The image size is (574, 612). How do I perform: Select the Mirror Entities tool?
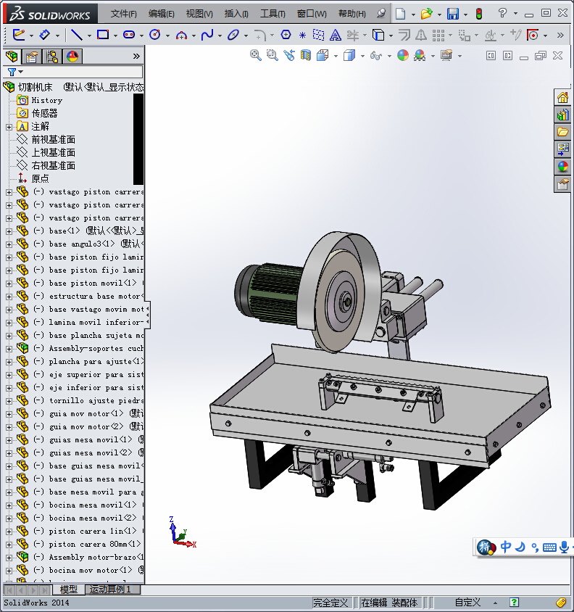coord(420,35)
